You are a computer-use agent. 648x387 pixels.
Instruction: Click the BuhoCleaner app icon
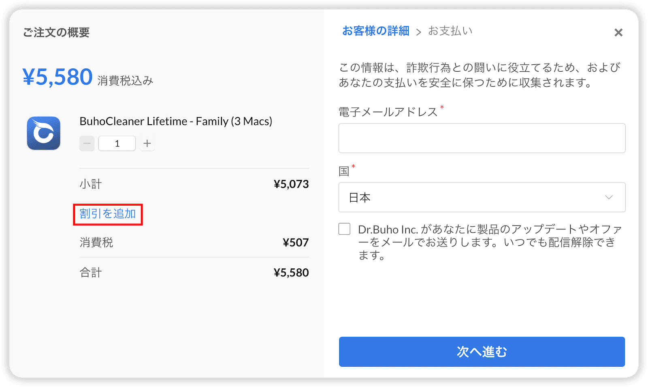pyautogui.click(x=44, y=133)
